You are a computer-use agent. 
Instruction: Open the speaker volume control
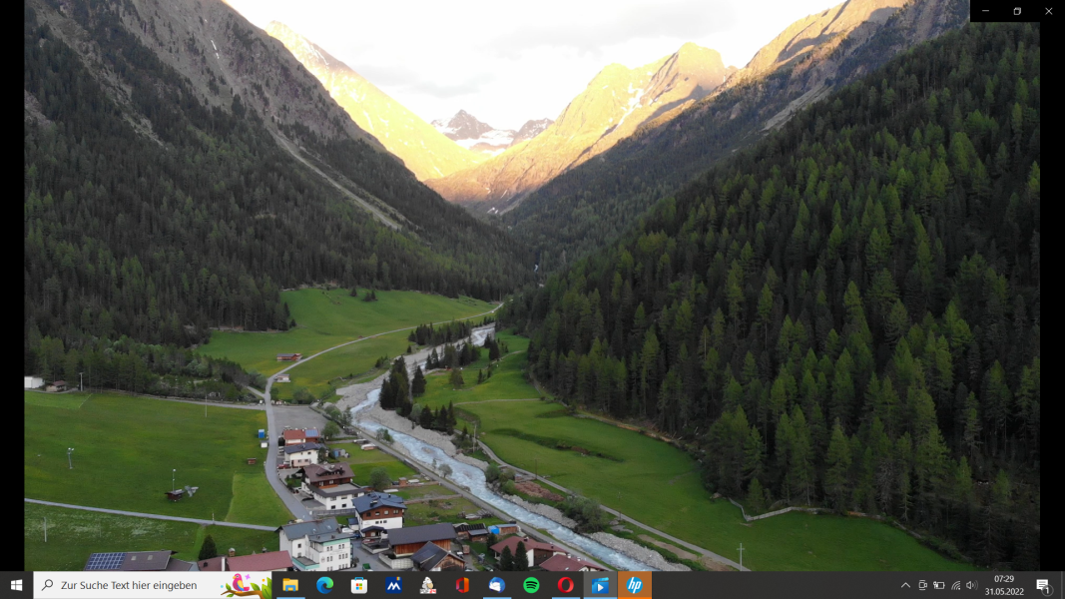[x=971, y=585]
